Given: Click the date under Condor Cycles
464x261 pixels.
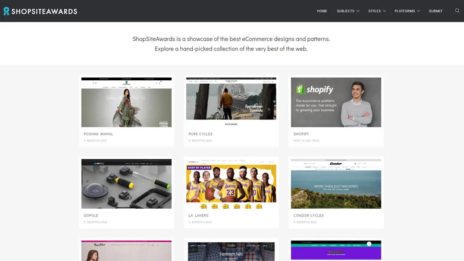Looking at the screenshot, I should pyautogui.click(x=305, y=222).
